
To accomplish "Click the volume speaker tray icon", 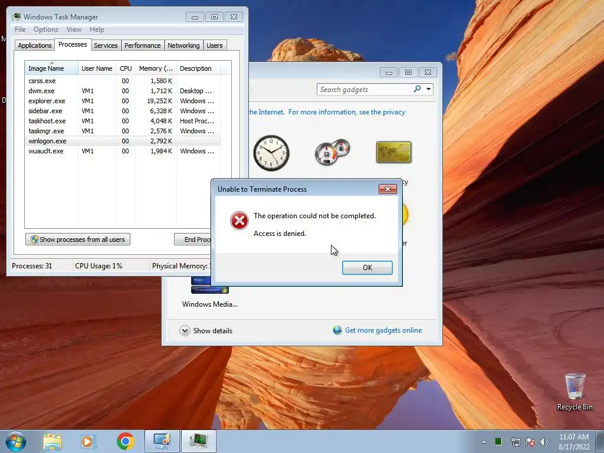I will point(544,441).
